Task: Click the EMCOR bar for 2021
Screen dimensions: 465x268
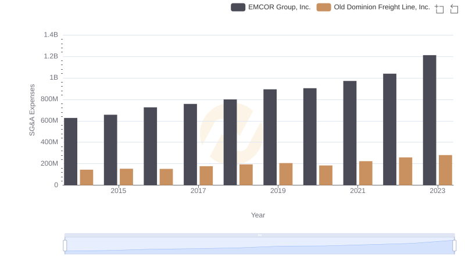Action: tap(350, 133)
